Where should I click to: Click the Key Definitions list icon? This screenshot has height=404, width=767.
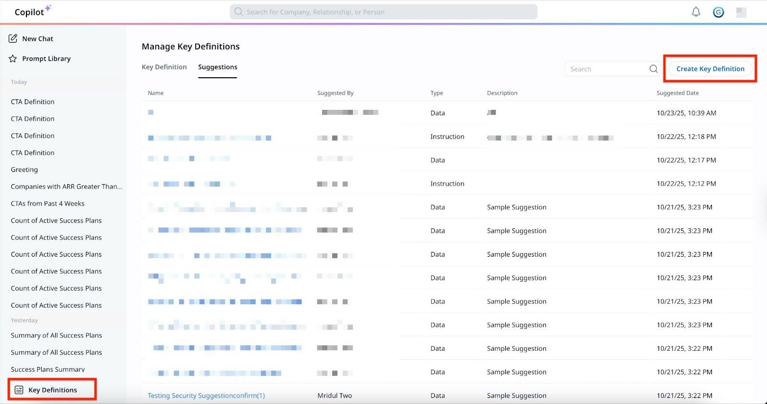click(19, 390)
